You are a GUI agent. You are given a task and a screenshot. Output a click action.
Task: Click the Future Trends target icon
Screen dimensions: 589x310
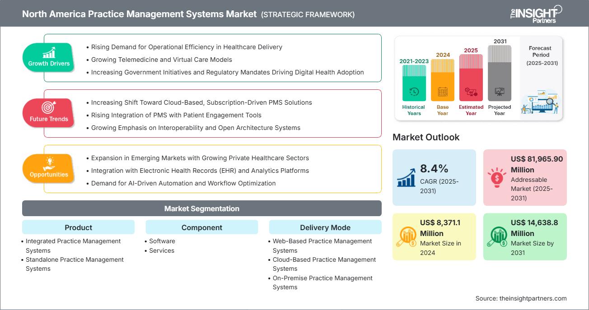pos(48,108)
